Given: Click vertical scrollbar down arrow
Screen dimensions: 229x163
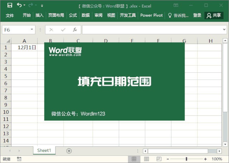Looking at the screenshot, I should 225,144.
